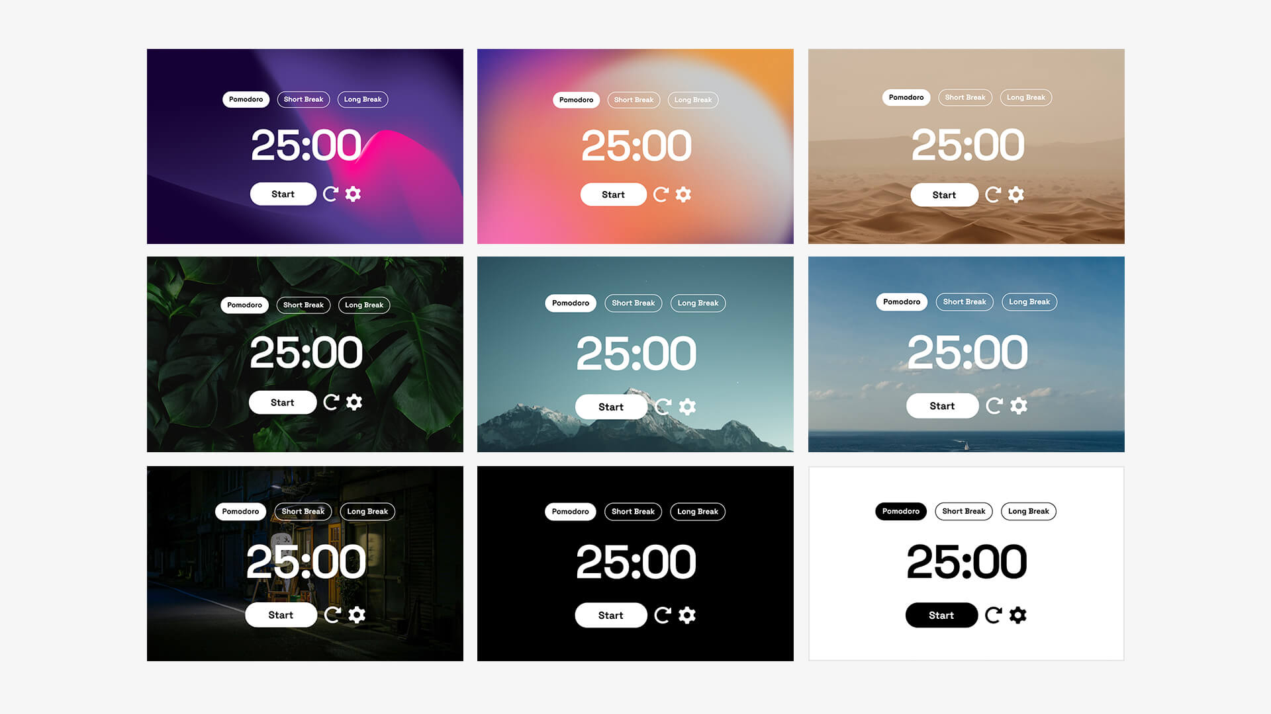The width and height of the screenshot is (1271, 714).
Task: Click the settings gear in pure black panel
Action: pyautogui.click(x=688, y=615)
